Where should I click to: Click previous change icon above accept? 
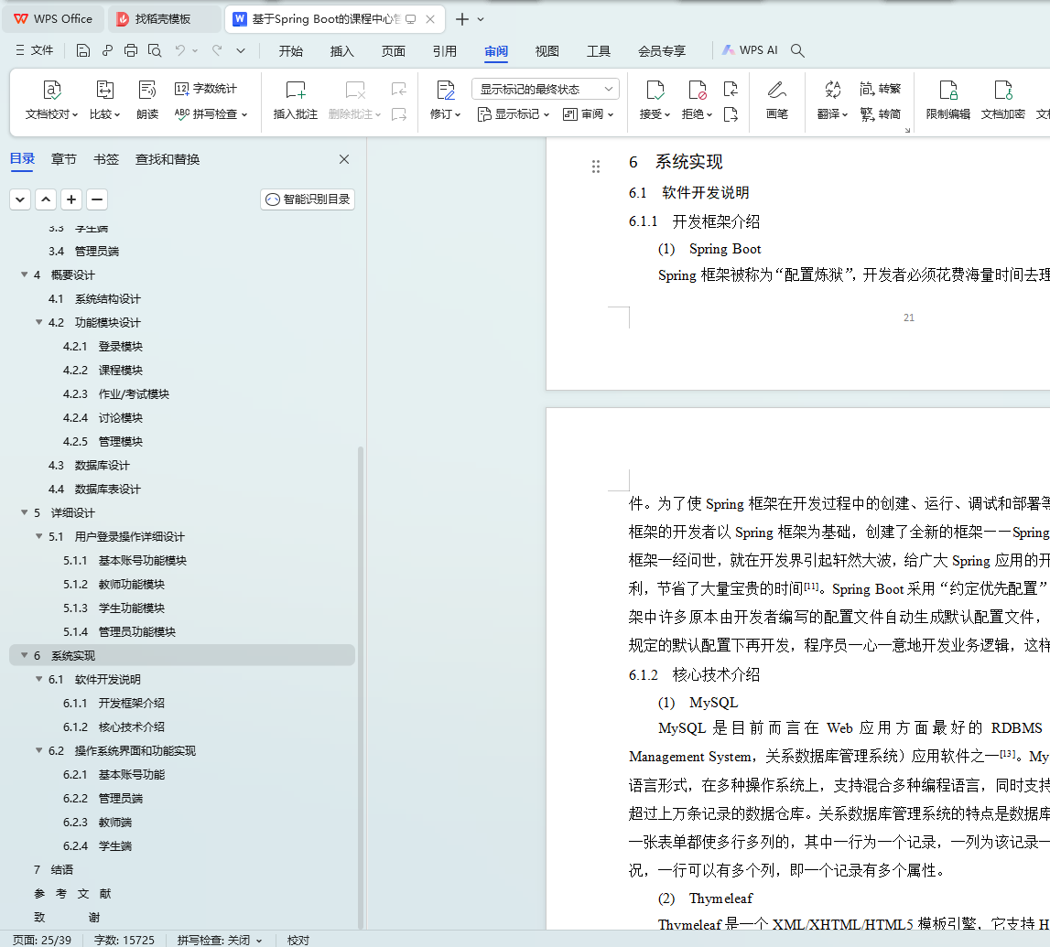point(731,89)
